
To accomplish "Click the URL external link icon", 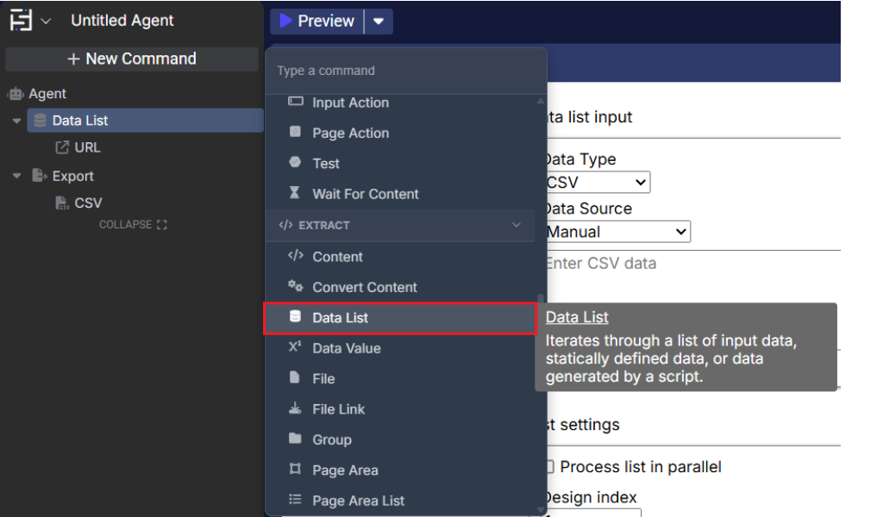I will pos(62,147).
